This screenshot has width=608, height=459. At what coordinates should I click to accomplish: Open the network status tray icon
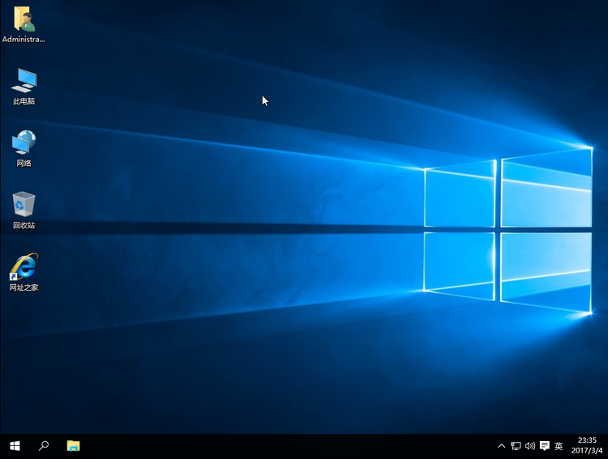tap(516, 446)
